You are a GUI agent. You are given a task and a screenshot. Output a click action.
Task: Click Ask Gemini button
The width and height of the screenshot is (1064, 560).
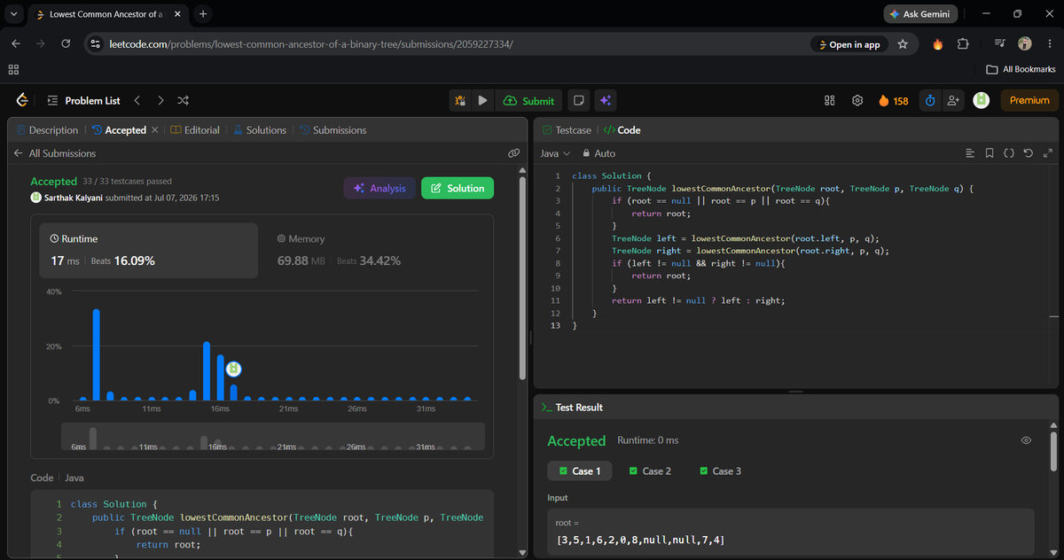[x=921, y=14]
